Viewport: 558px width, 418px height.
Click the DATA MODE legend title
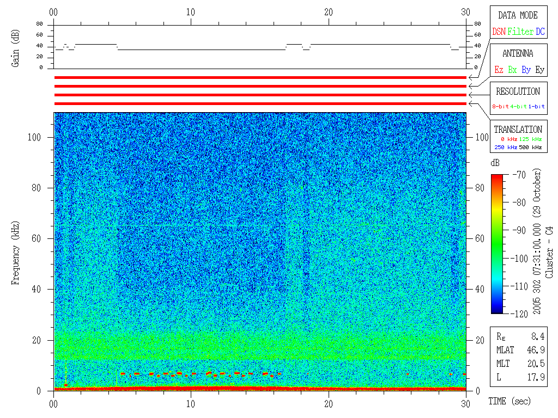click(518, 15)
